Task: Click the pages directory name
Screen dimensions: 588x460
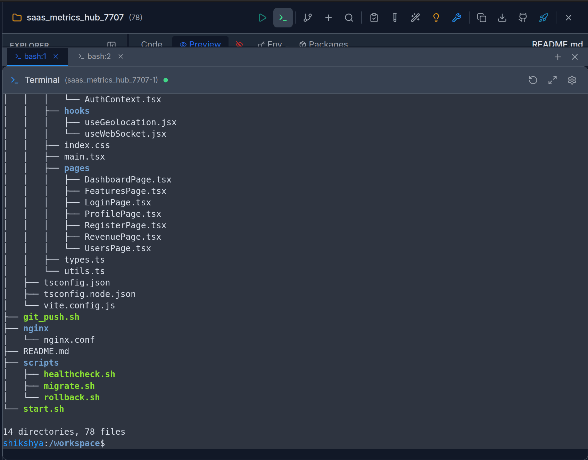Action: 77,168
